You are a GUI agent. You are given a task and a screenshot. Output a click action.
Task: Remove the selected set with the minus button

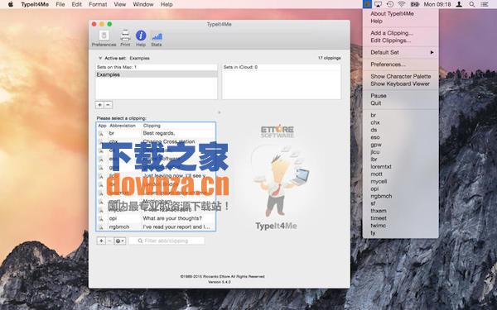click(108, 105)
